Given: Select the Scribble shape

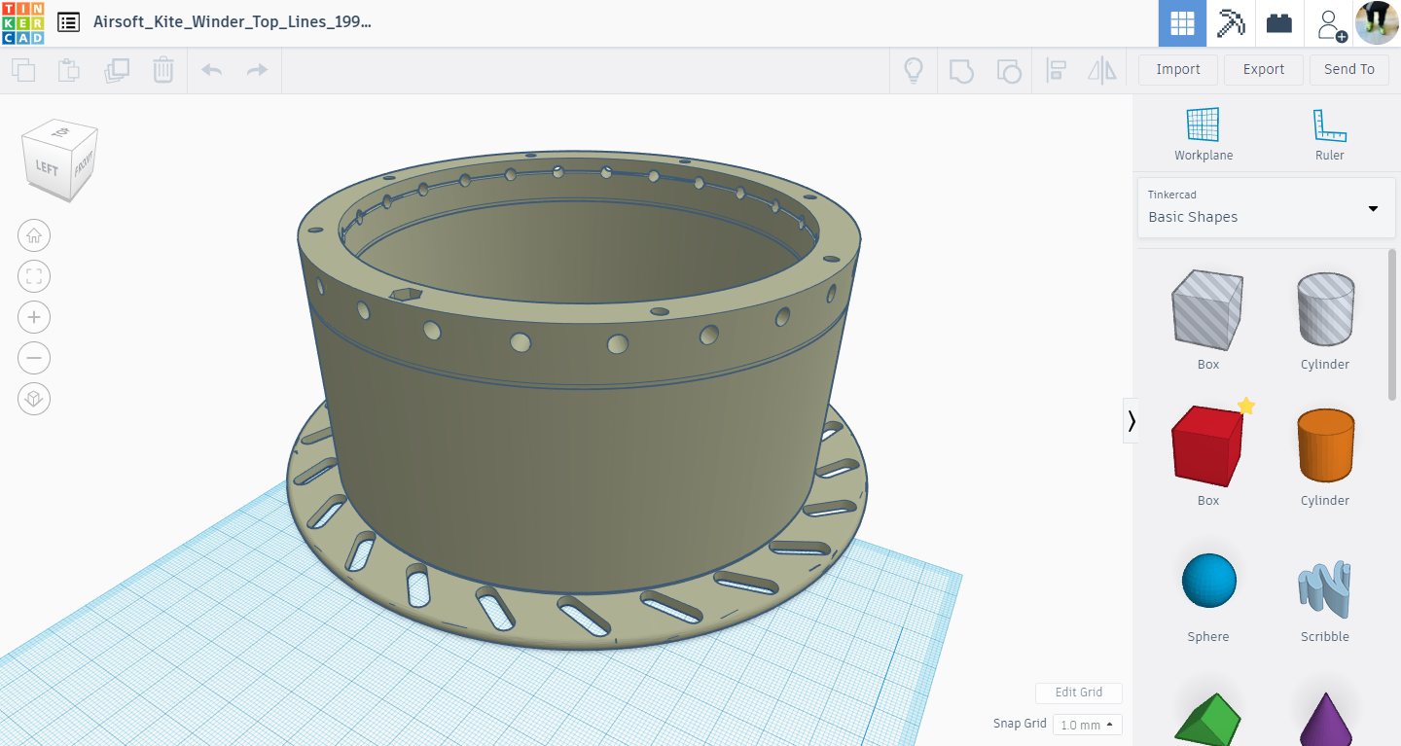Looking at the screenshot, I should 1325,591.
